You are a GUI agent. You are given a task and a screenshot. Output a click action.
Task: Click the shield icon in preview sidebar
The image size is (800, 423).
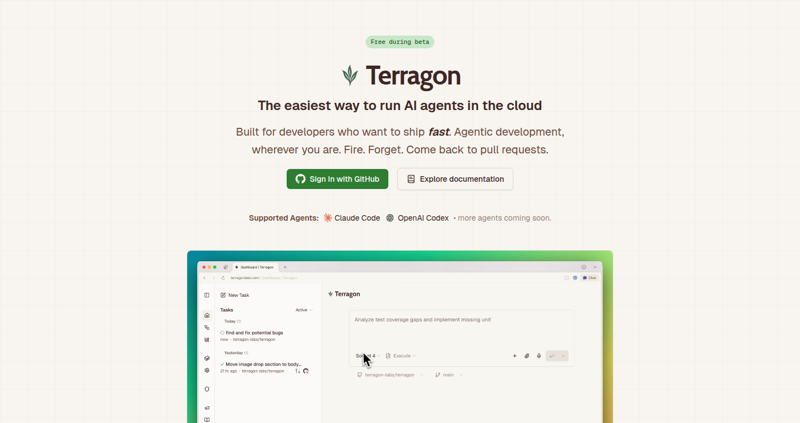(x=207, y=389)
